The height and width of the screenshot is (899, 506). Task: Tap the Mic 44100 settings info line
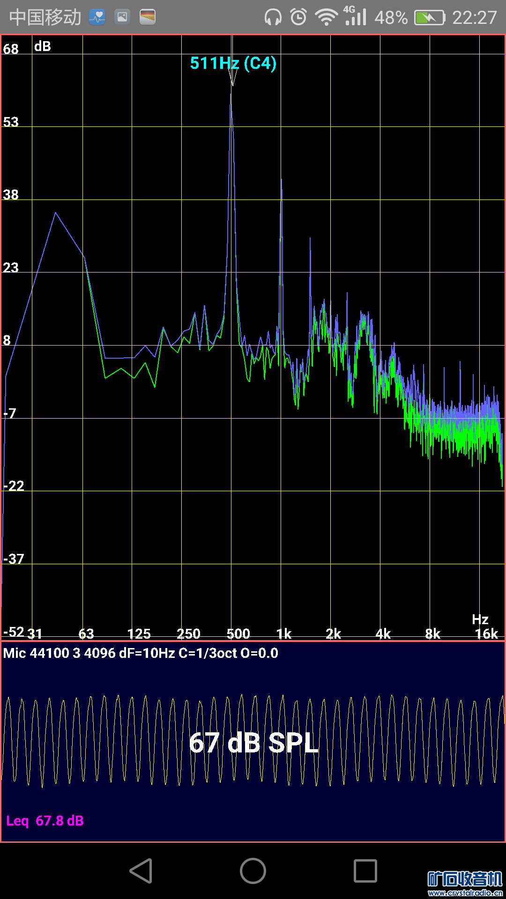tap(141, 653)
